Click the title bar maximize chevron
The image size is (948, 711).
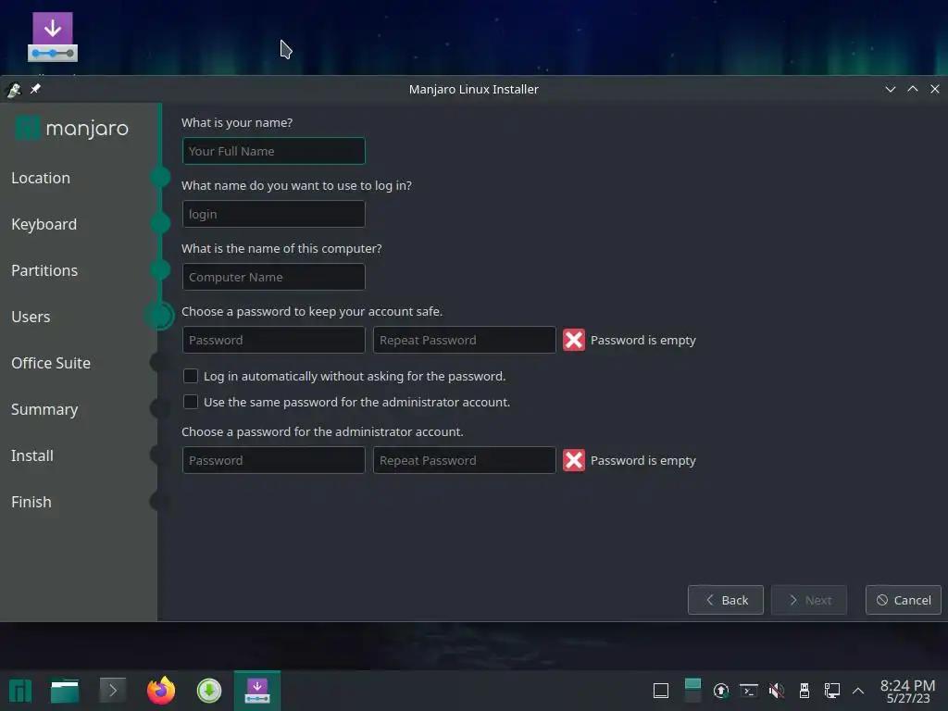tap(912, 89)
